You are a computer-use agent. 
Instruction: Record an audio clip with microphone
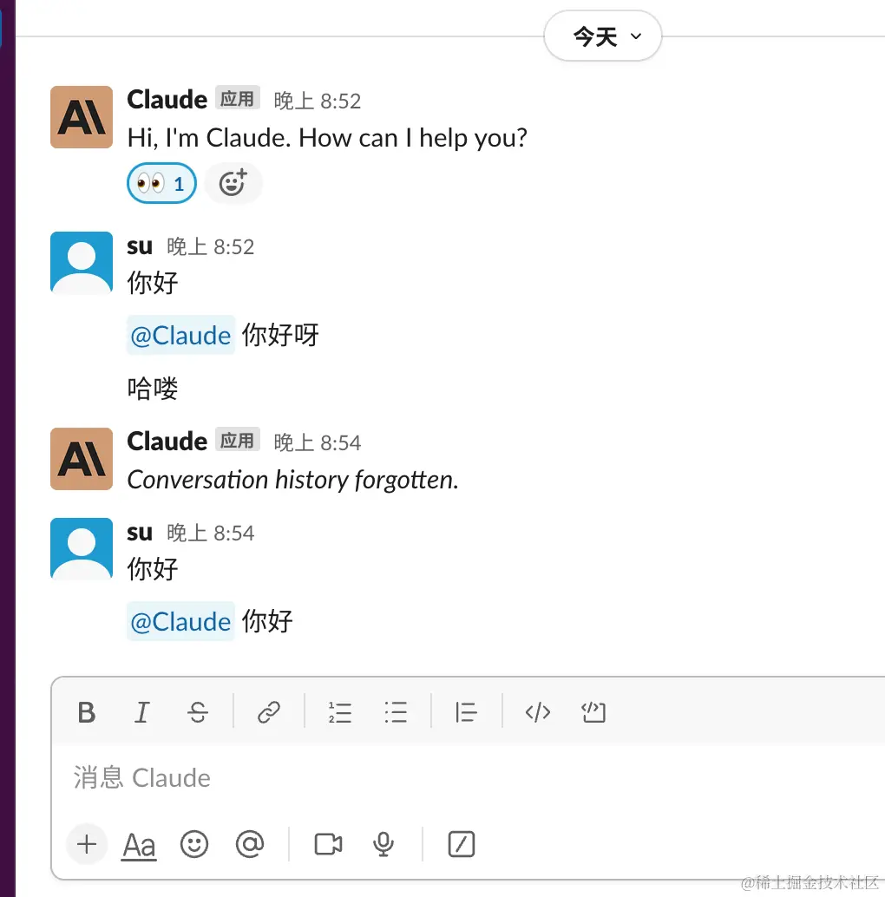(x=383, y=844)
